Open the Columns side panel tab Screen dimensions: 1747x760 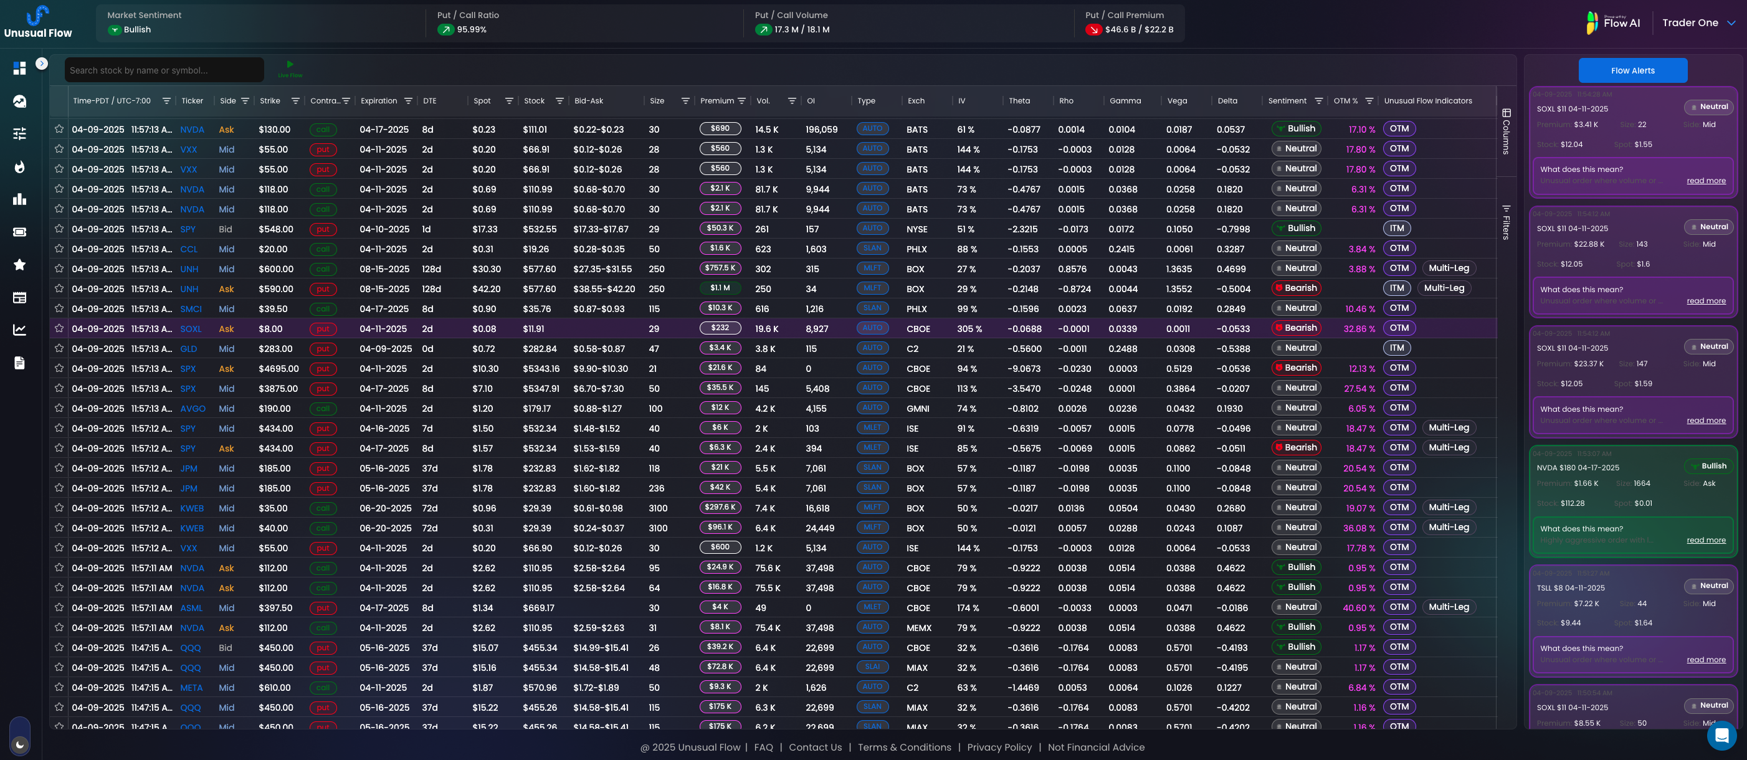click(1505, 132)
